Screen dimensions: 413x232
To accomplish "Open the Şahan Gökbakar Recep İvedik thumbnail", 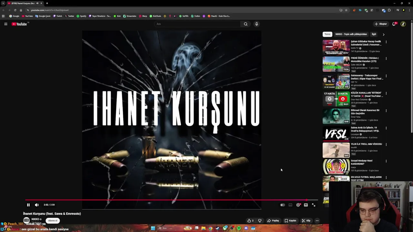I will [336, 47].
